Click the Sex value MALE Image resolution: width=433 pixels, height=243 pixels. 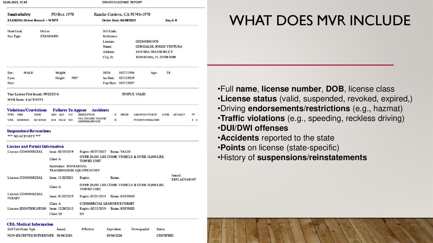coord(28,73)
